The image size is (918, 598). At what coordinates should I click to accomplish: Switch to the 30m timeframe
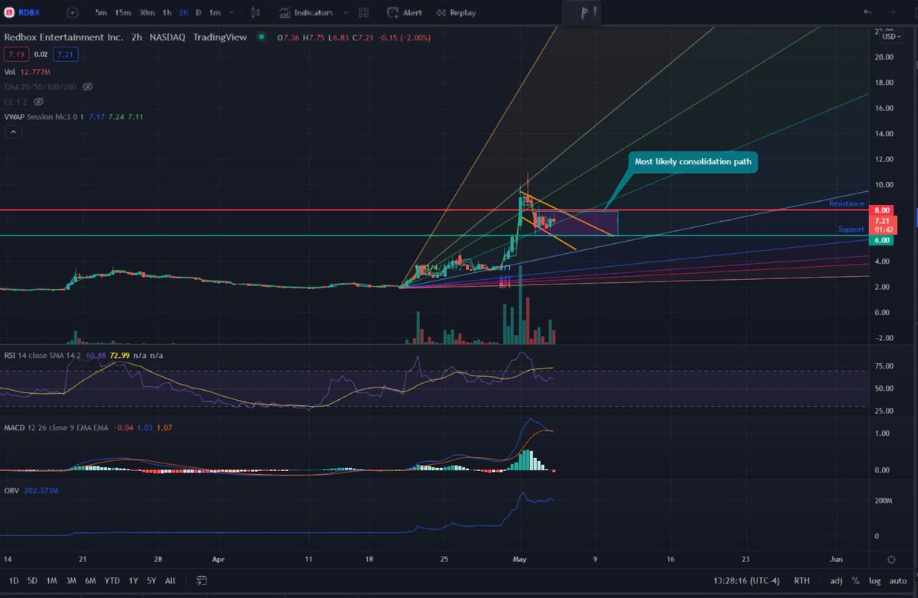145,13
